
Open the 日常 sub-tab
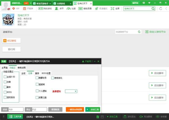(30, 73)
